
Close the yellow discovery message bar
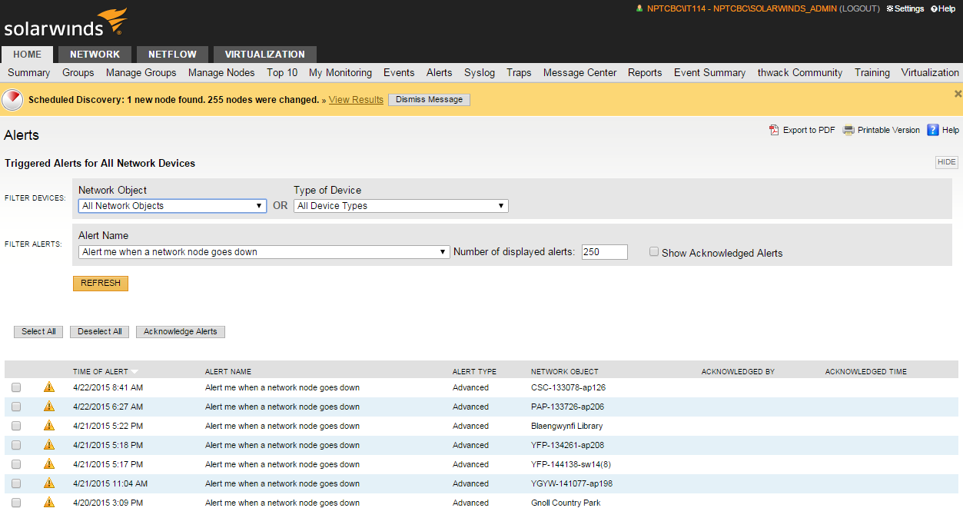click(958, 94)
